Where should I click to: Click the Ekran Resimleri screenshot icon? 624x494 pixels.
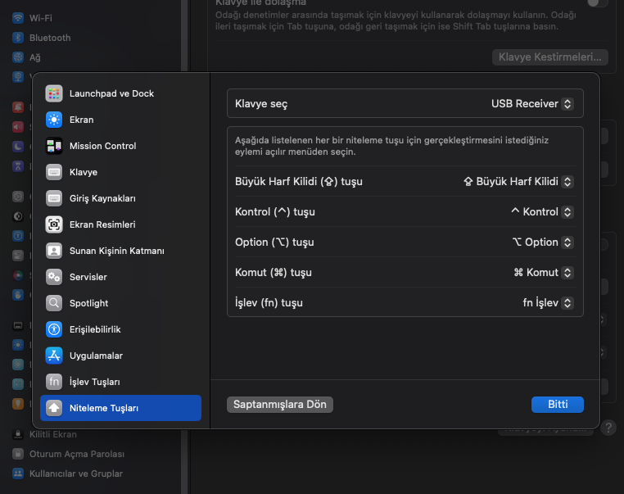[x=54, y=224]
